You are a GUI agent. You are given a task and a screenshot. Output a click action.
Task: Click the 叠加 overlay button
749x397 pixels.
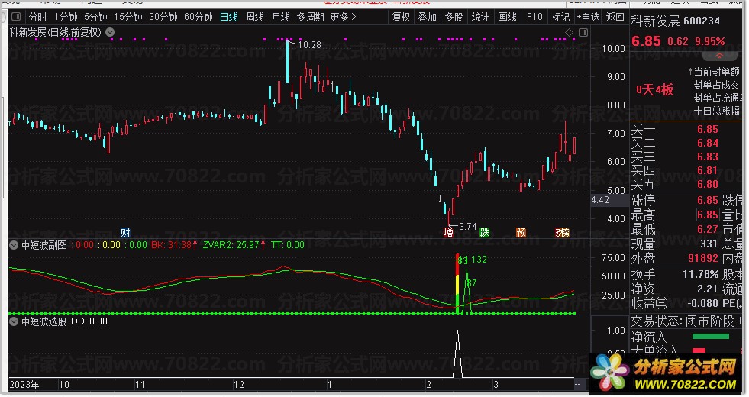[427, 18]
